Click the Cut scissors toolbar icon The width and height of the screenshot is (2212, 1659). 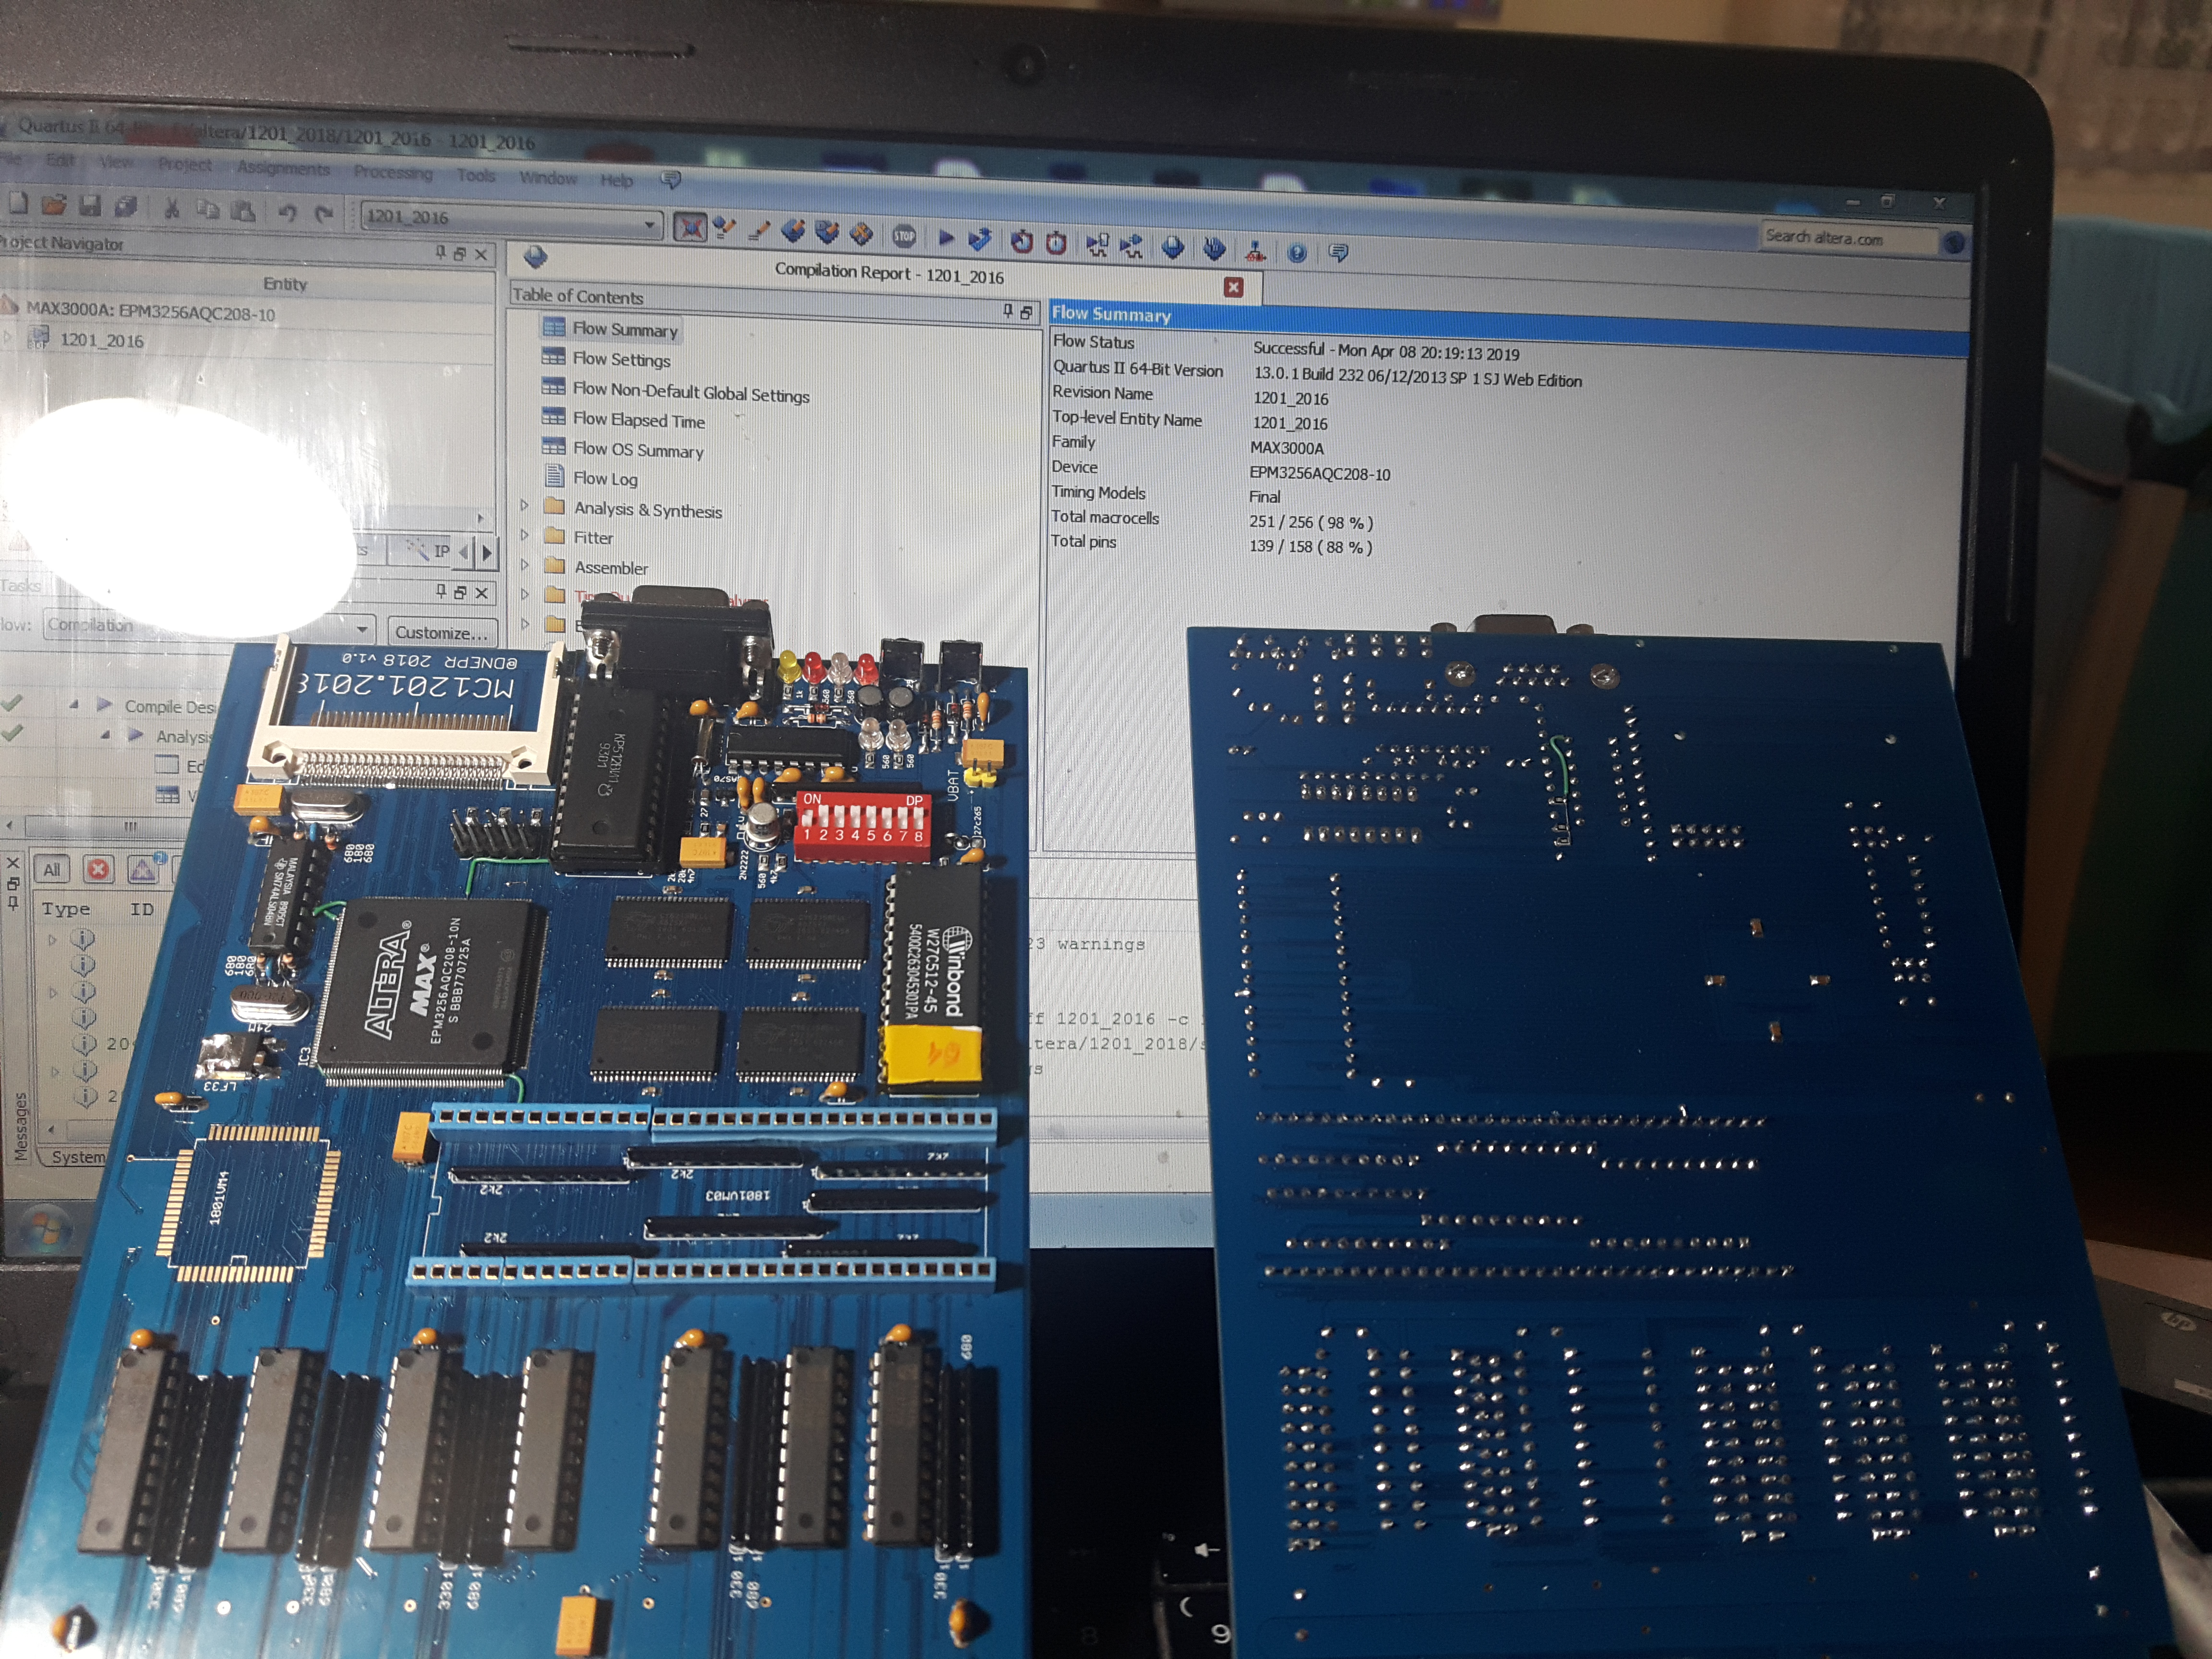click(x=172, y=208)
